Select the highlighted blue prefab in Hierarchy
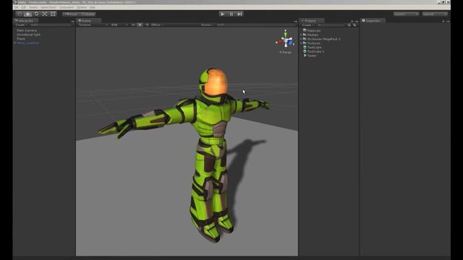 27,43
